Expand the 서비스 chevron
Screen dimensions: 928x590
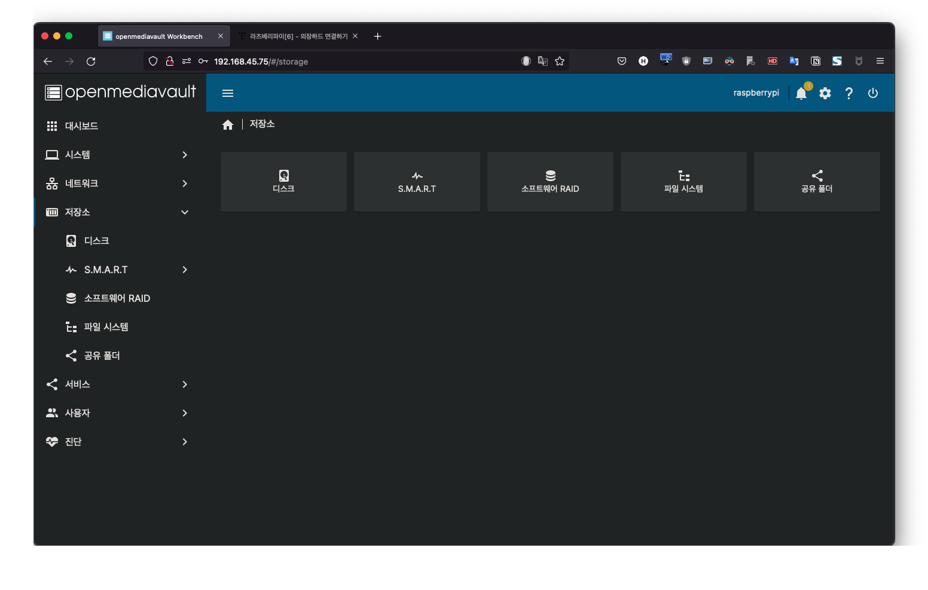[x=185, y=384]
